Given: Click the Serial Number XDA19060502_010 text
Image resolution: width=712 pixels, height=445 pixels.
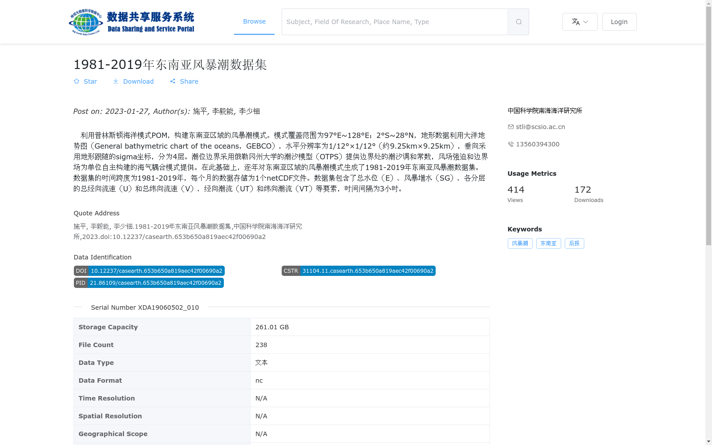Looking at the screenshot, I should point(145,307).
